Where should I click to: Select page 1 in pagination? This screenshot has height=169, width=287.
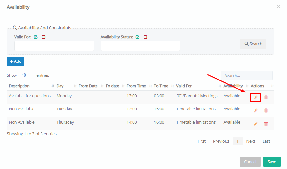(x=237, y=141)
